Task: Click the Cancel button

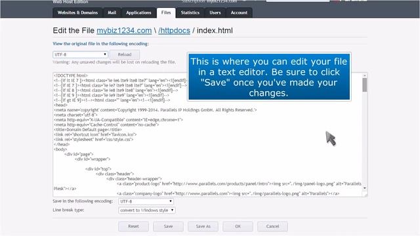Action: click(273, 226)
